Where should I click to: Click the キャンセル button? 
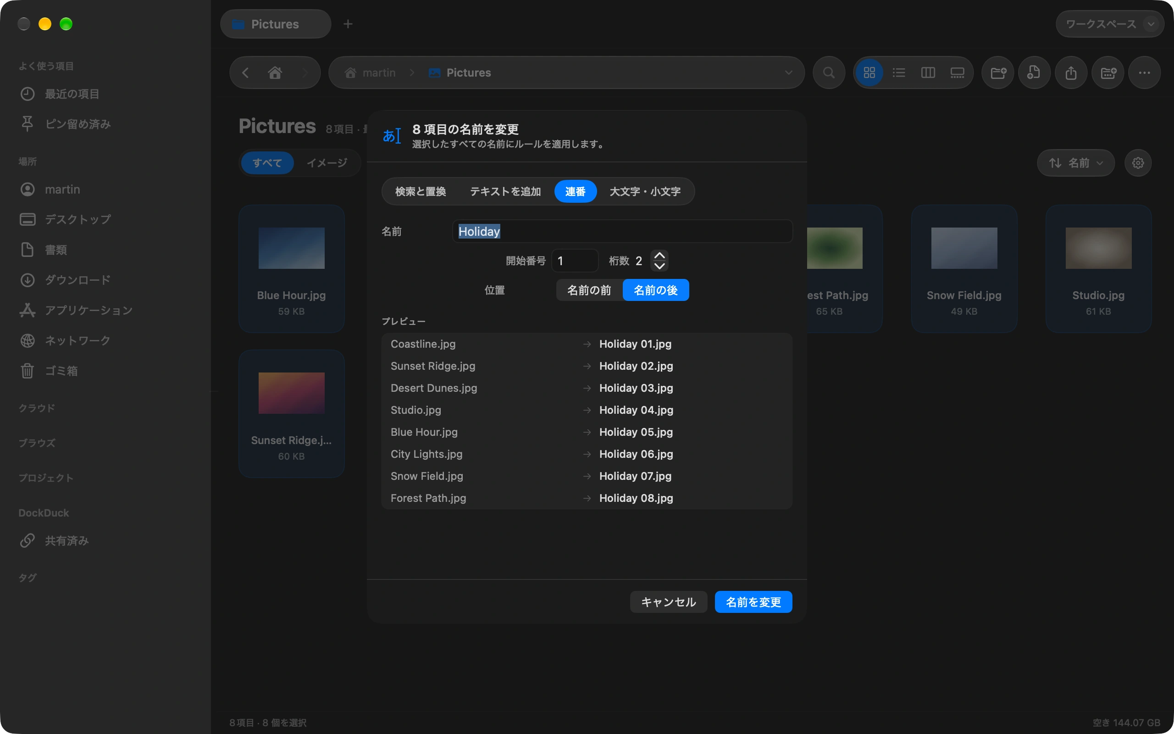point(669,602)
